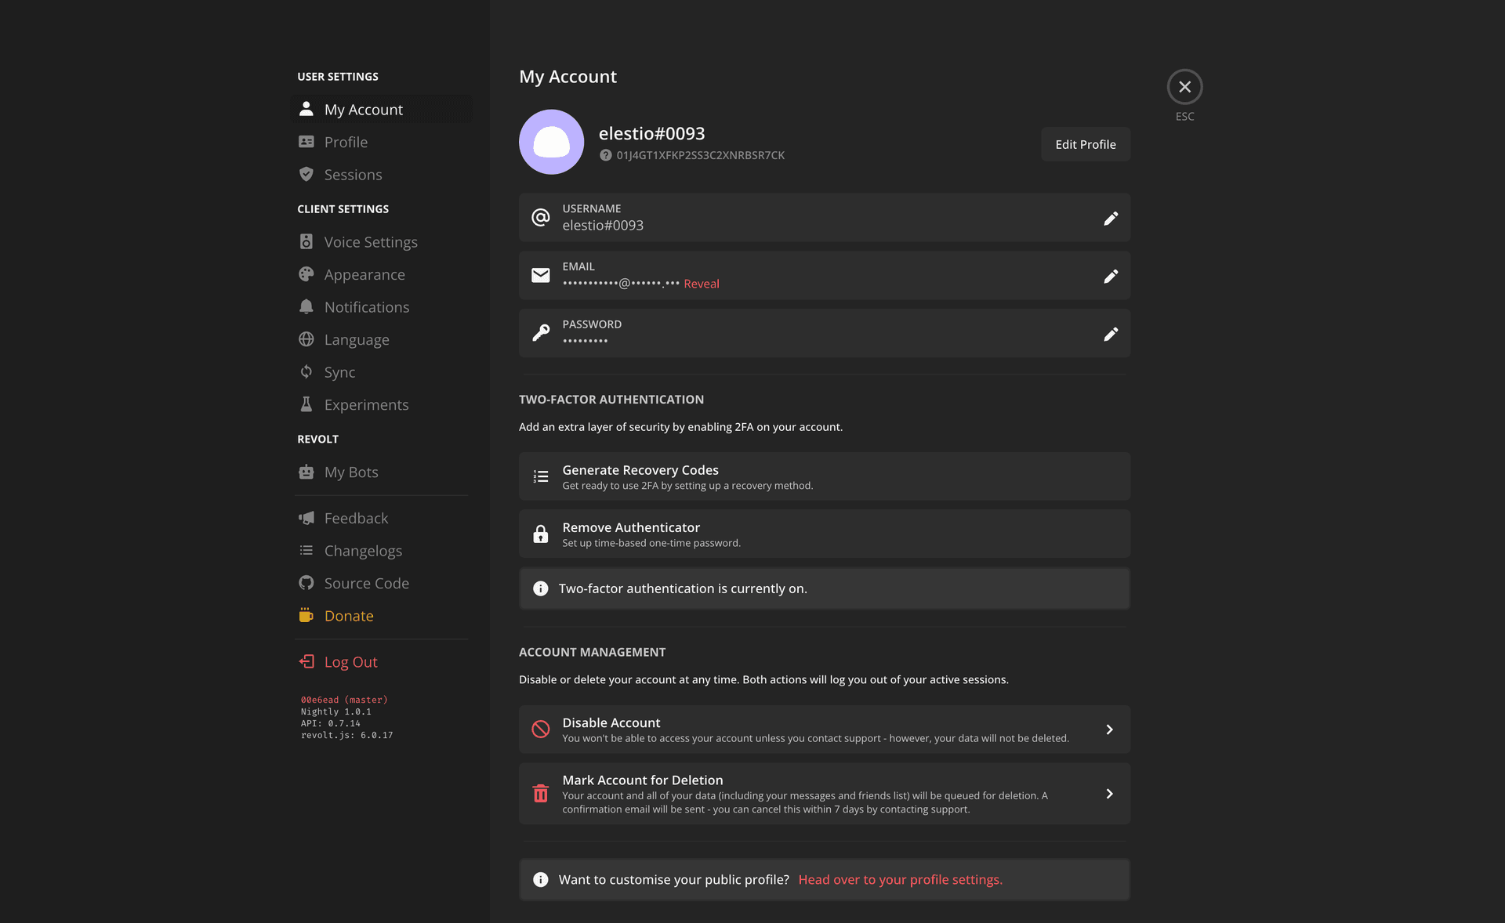Image resolution: width=1505 pixels, height=923 pixels.
Task: Click the Voice Settings icon
Action: coord(306,242)
